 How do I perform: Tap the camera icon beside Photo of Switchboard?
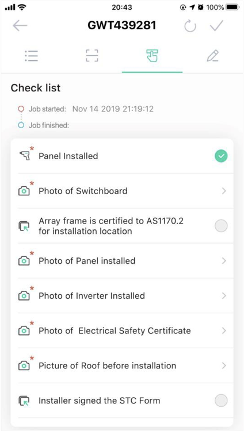pos(24,191)
